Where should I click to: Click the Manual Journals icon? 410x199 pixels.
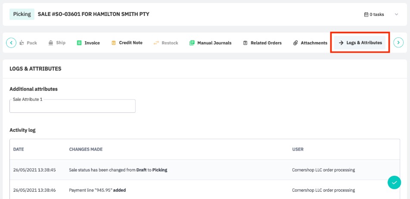click(192, 43)
